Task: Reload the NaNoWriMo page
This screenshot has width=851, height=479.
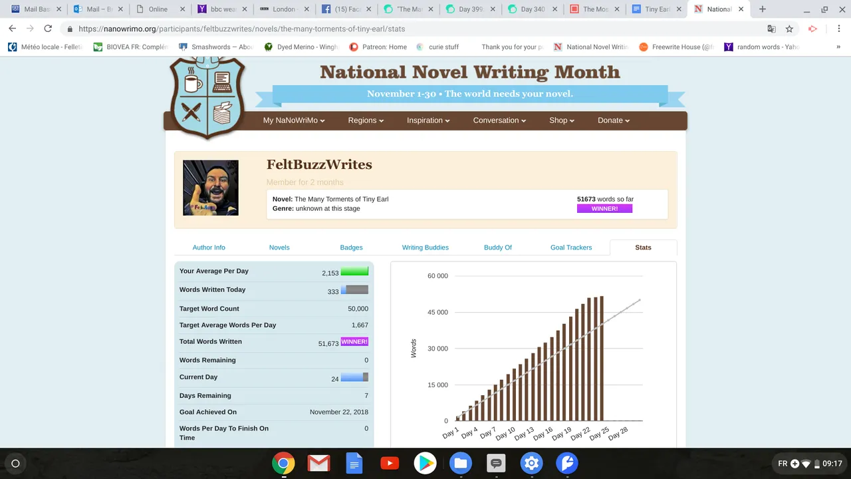Action: (48, 29)
